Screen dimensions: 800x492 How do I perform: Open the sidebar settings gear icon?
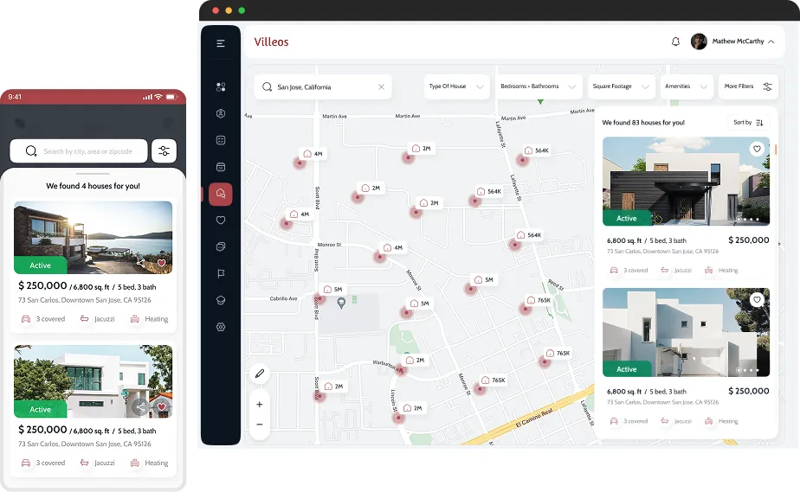221,327
